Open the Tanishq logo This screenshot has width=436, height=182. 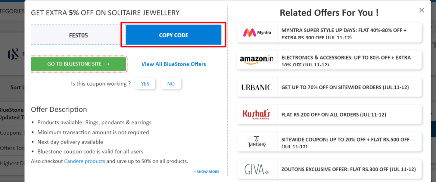[257, 142]
